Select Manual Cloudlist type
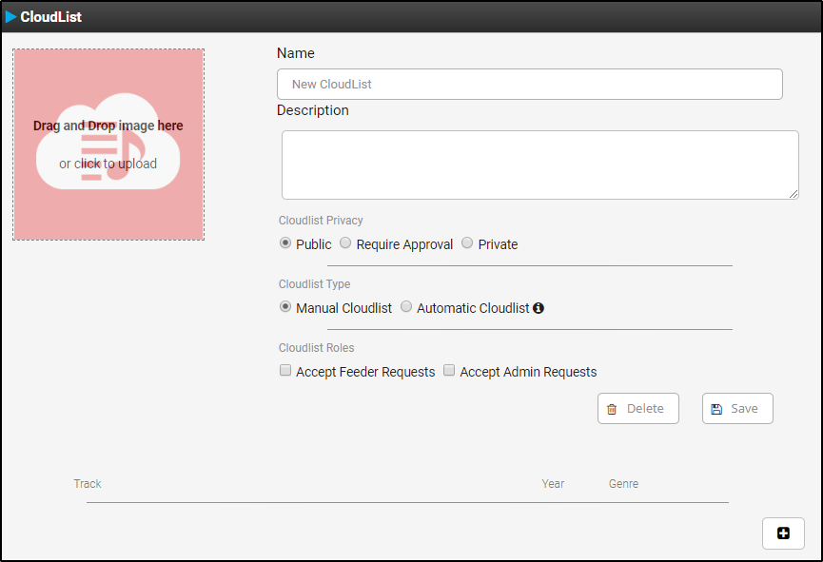 (285, 307)
